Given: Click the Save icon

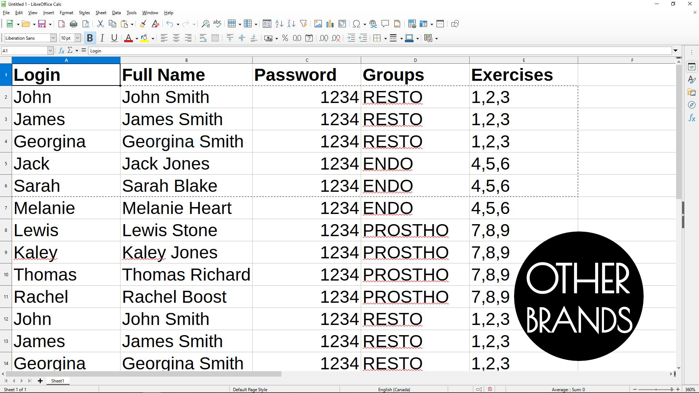Looking at the screenshot, I should (42, 24).
